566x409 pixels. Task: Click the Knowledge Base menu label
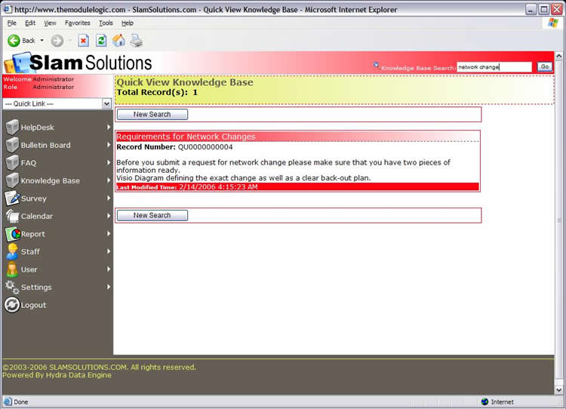[50, 180]
